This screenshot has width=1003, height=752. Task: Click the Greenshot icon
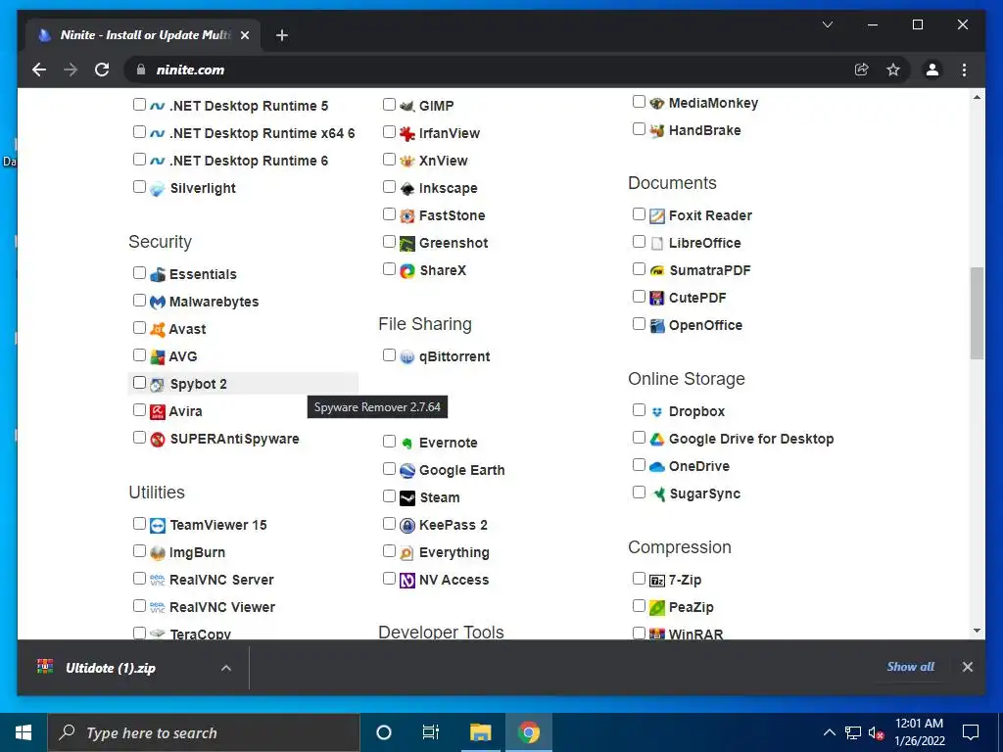pos(406,244)
